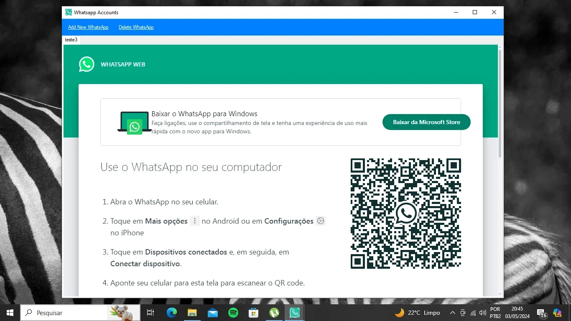Maximize the Whatsapp Accounts window
This screenshot has height=321, width=571.
475,13
